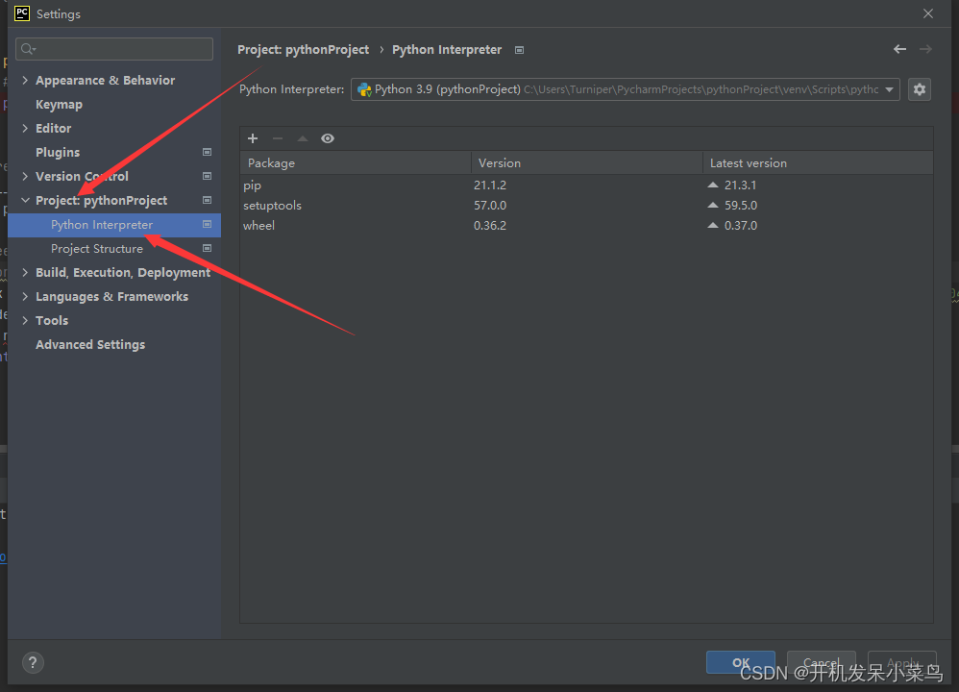Expand the Version Control section
Viewport: 959px width, 692px height.
click(25, 176)
